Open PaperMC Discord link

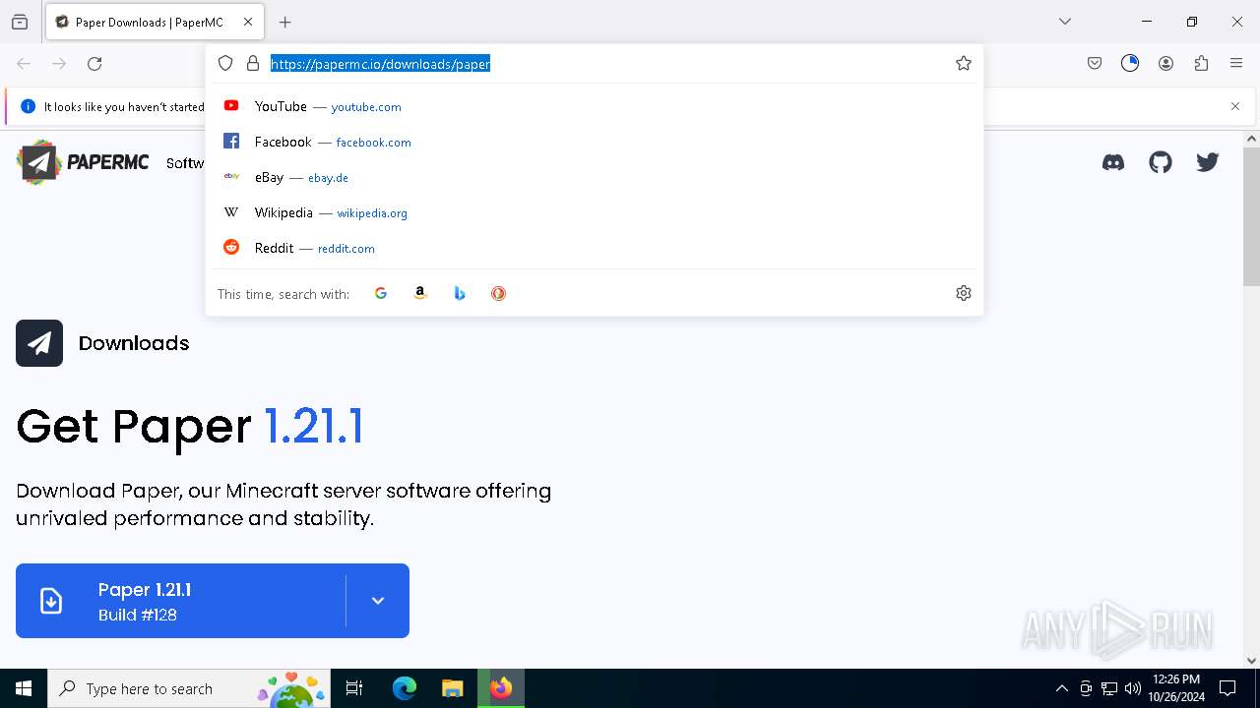pos(1113,162)
